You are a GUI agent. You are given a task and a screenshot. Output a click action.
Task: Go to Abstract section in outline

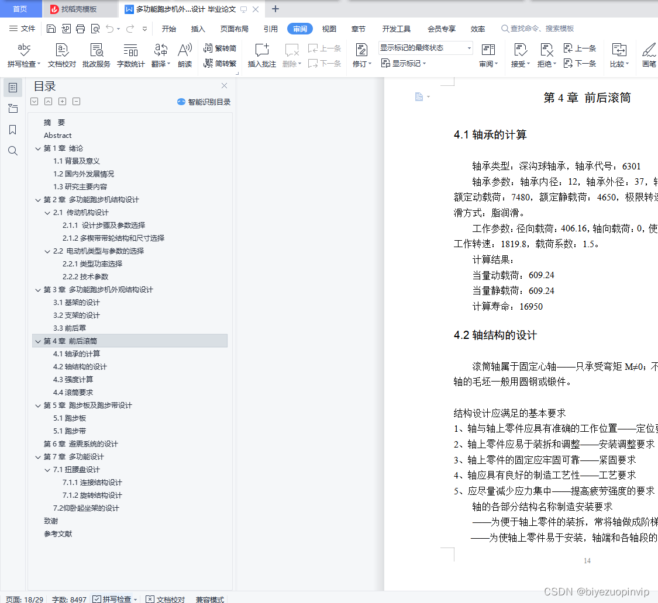click(57, 136)
